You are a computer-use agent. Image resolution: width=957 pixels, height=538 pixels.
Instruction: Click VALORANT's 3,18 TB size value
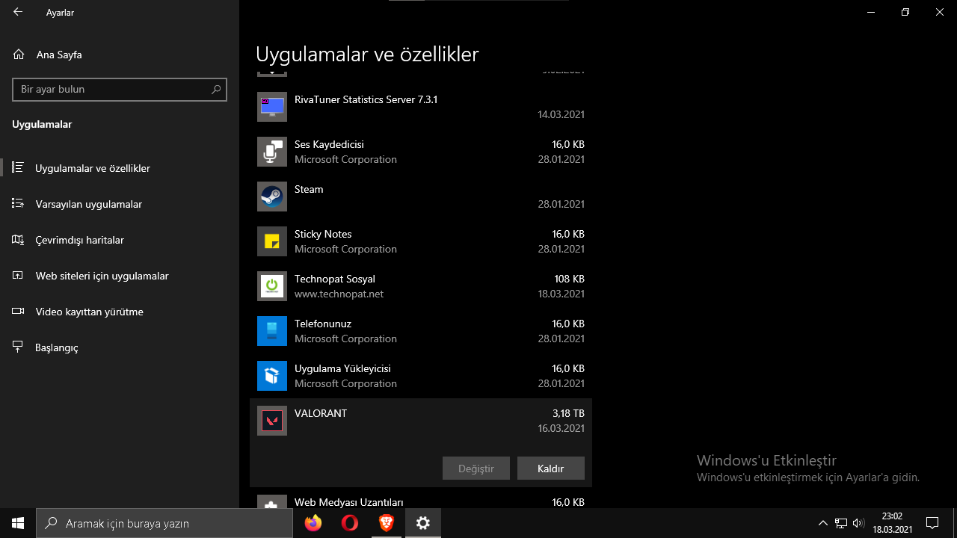[x=568, y=413]
